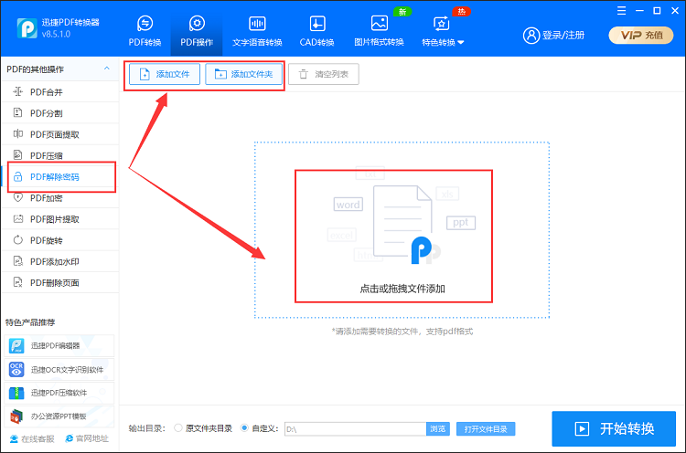Click the minimize window button
The width and height of the screenshot is (686, 453).
(x=639, y=10)
